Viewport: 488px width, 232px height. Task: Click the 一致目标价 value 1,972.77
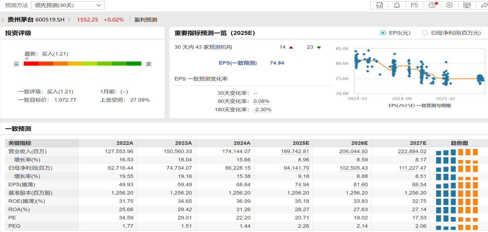click(65, 100)
